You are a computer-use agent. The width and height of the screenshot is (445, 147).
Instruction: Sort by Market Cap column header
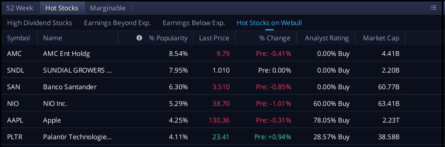pos(381,38)
